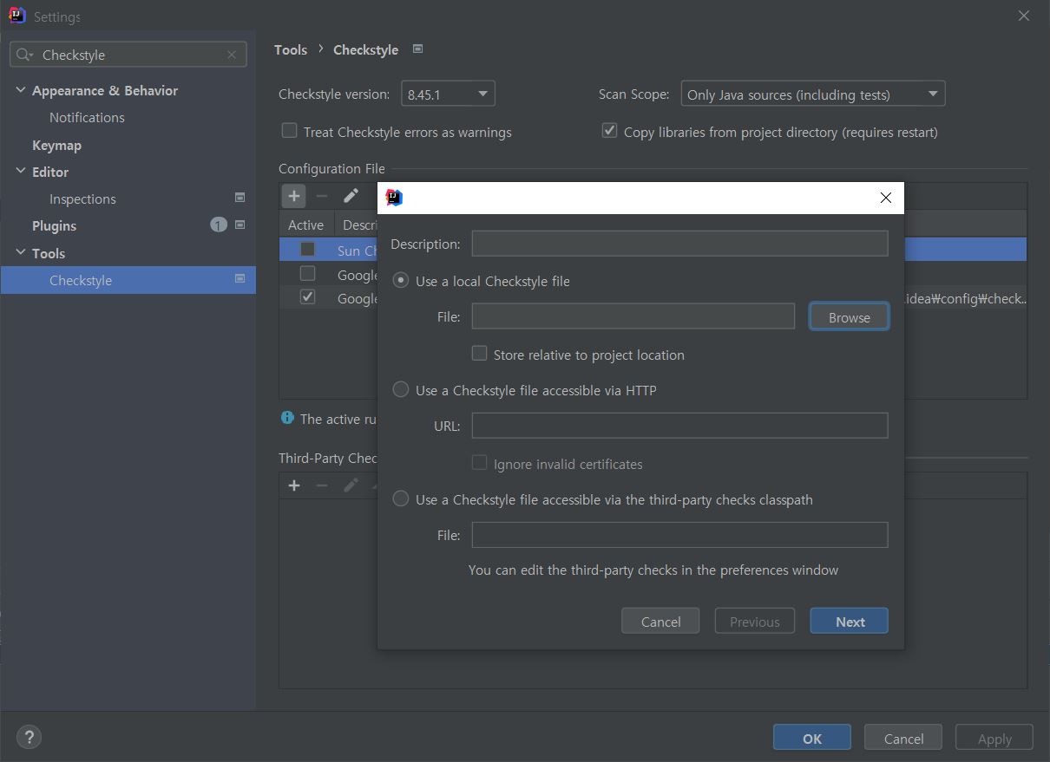1050x762 pixels.
Task: Click the remove configuration minus icon
Action: (322, 196)
